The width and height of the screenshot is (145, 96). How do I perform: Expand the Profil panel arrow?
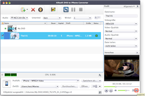pos(138,6)
